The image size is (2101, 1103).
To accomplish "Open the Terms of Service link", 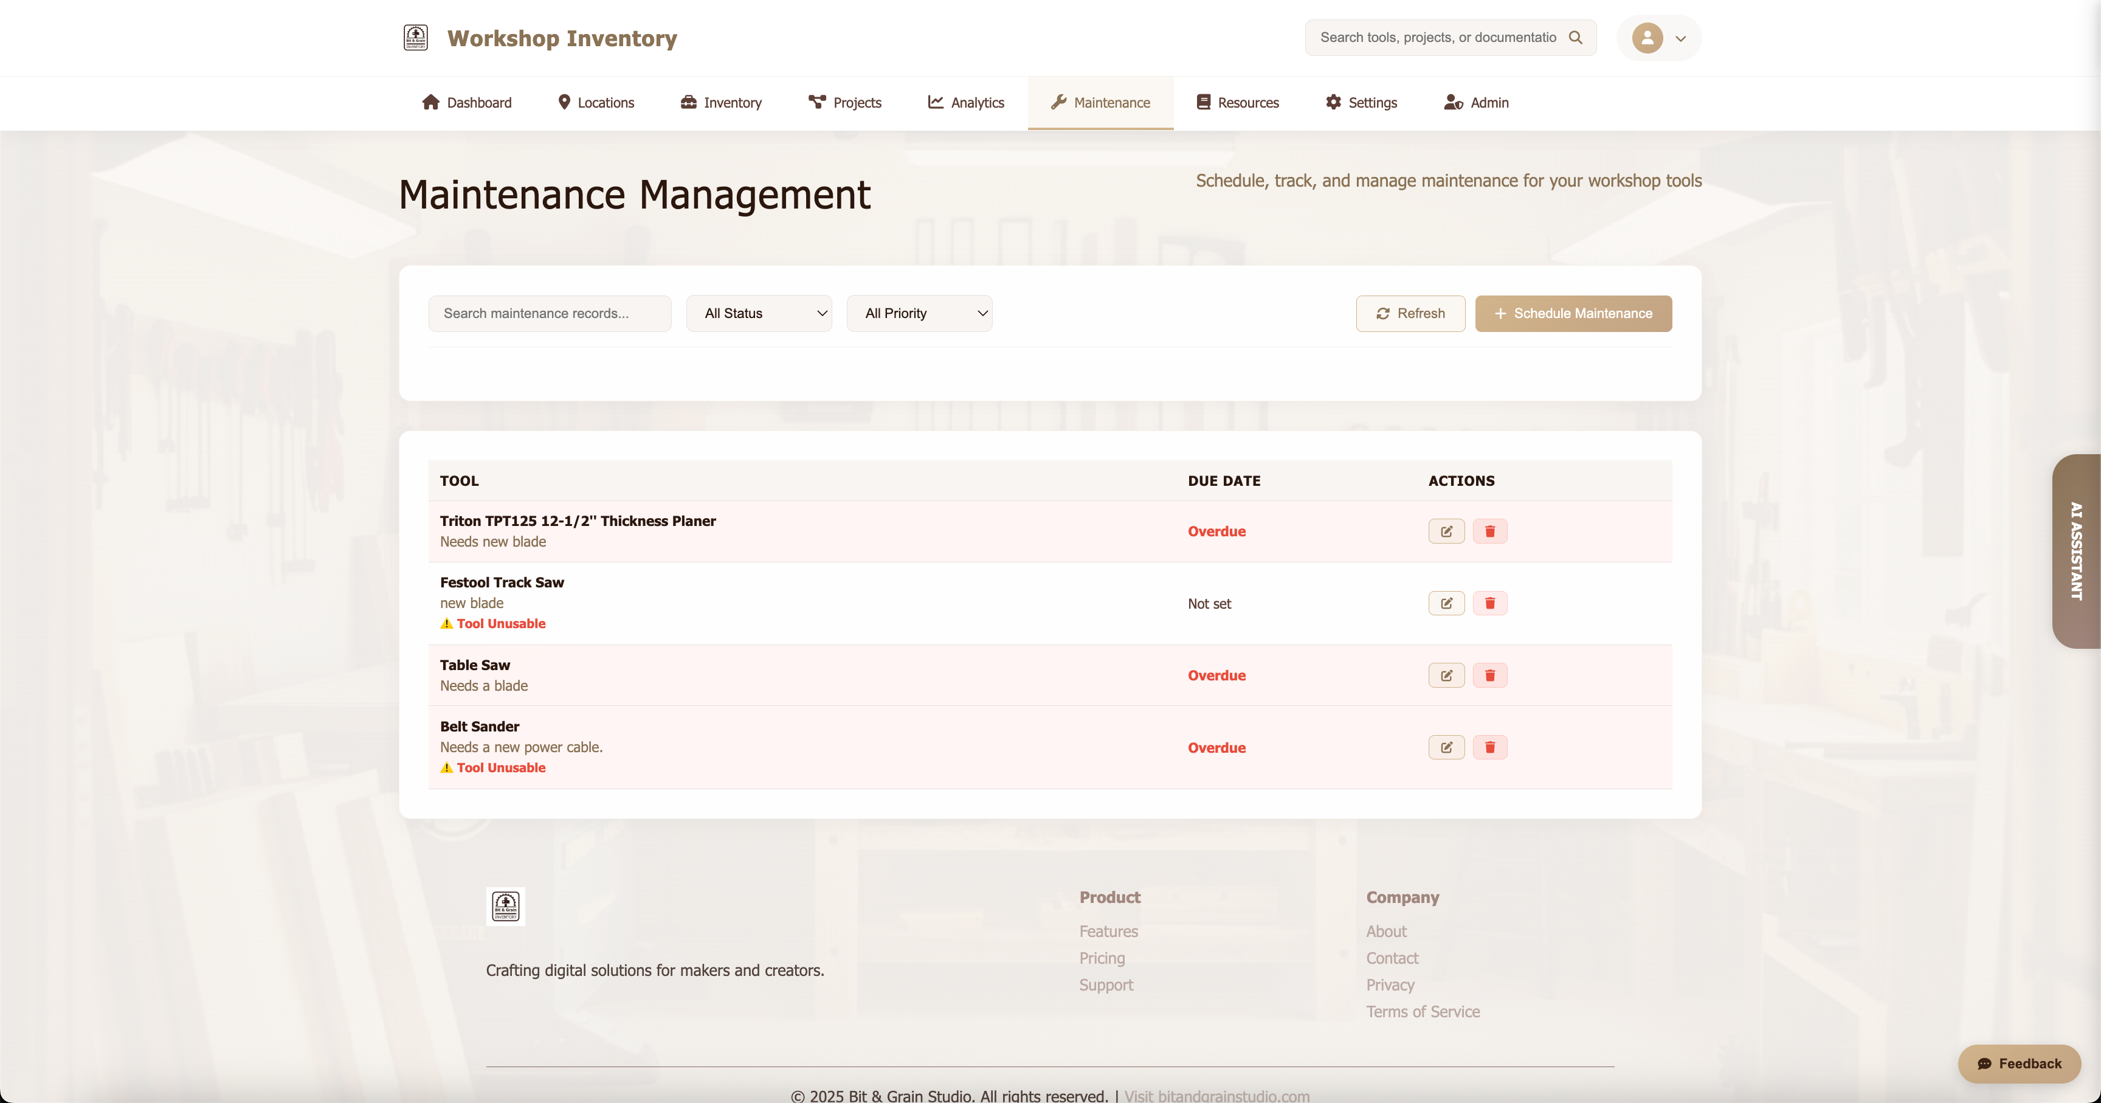I will click(1423, 1011).
